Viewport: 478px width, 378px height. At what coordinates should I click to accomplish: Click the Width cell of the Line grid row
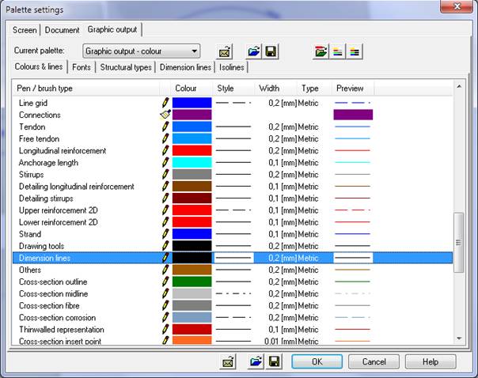pyautogui.click(x=275, y=103)
